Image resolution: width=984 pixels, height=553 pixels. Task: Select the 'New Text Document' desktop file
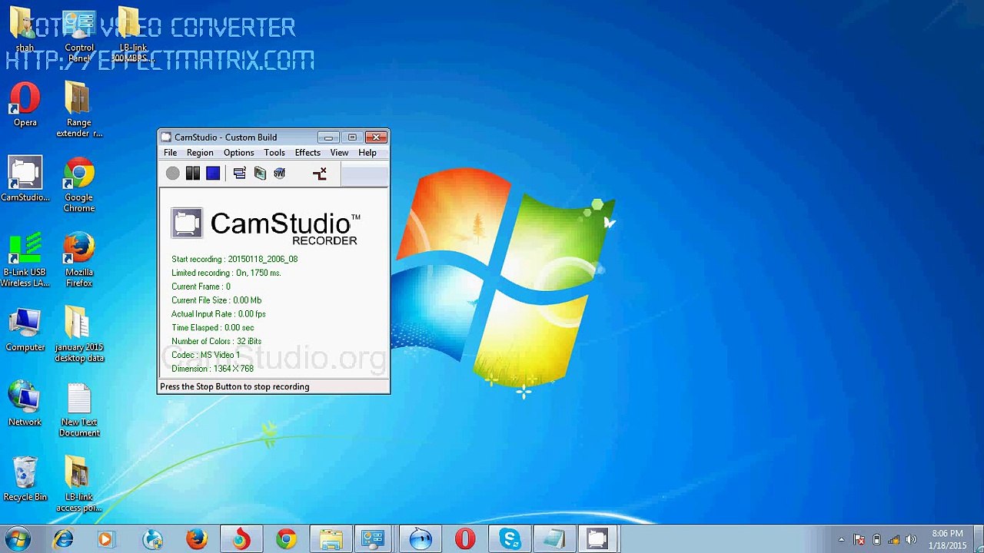79,410
